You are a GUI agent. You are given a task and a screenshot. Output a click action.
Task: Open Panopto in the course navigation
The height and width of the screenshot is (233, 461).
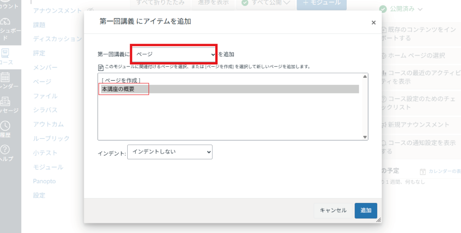[x=44, y=181]
